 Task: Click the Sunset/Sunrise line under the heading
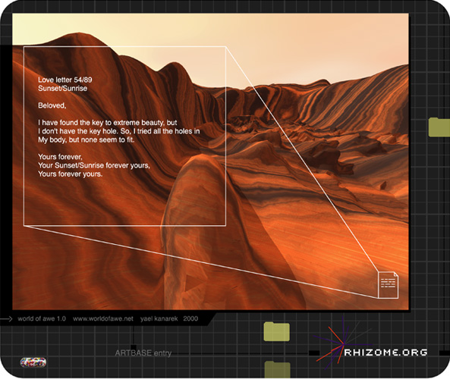click(62, 88)
